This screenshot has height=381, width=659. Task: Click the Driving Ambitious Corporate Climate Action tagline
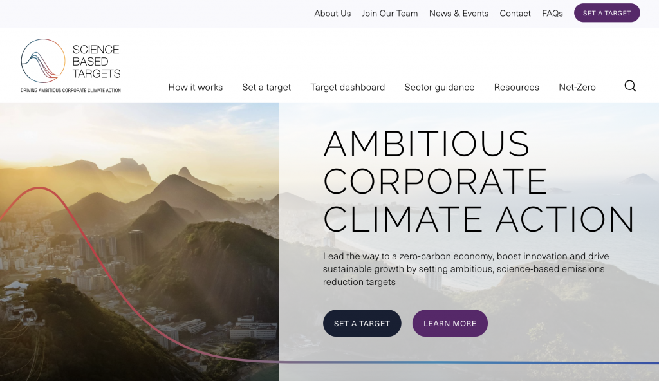pos(71,91)
